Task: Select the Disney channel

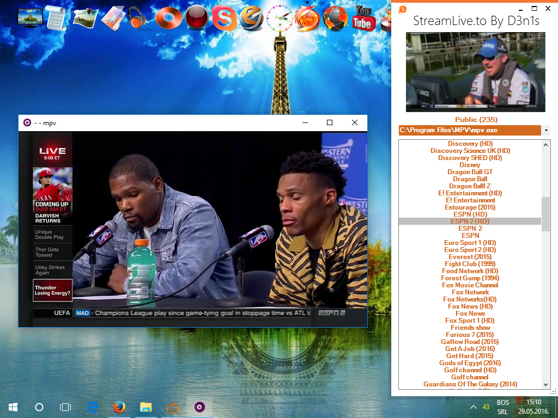Action: [470, 165]
